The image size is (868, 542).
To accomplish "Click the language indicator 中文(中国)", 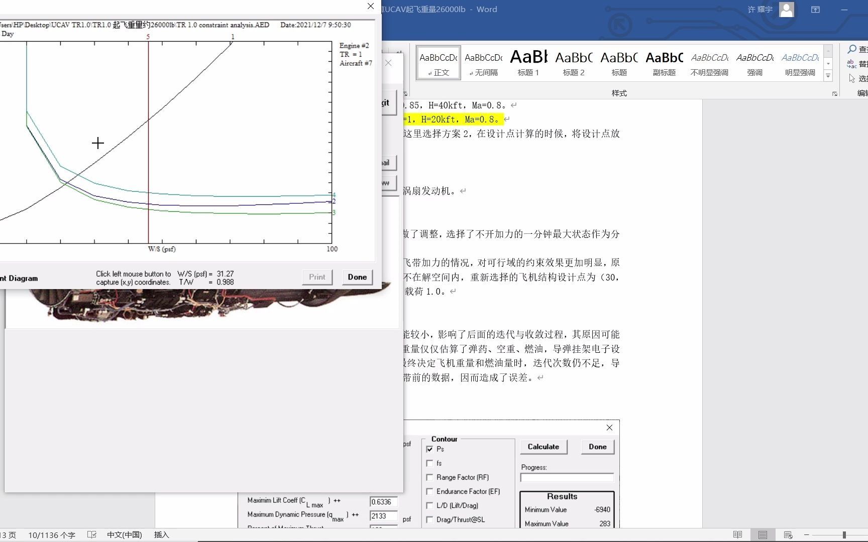I will [x=124, y=535].
